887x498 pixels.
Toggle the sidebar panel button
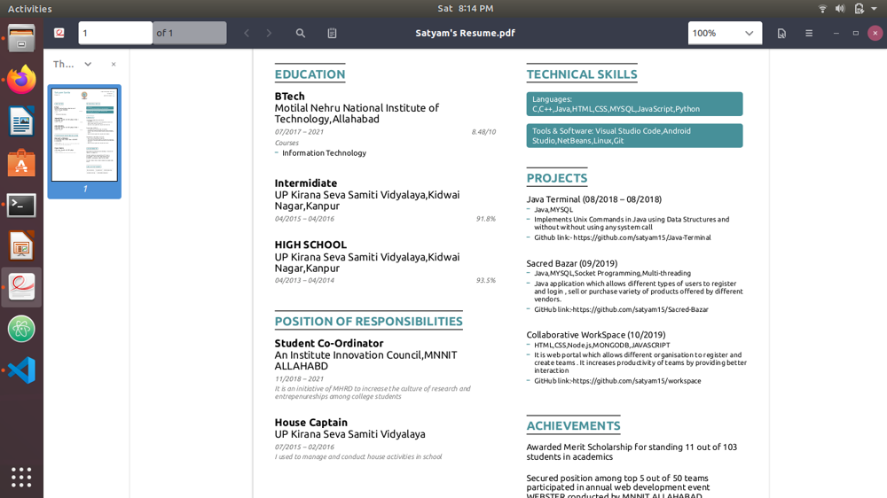tap(59, 33)
